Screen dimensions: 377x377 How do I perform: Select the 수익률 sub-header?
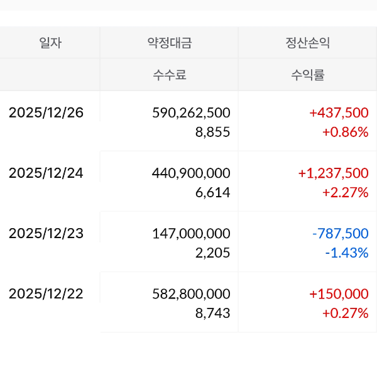(x=307, y=76)
